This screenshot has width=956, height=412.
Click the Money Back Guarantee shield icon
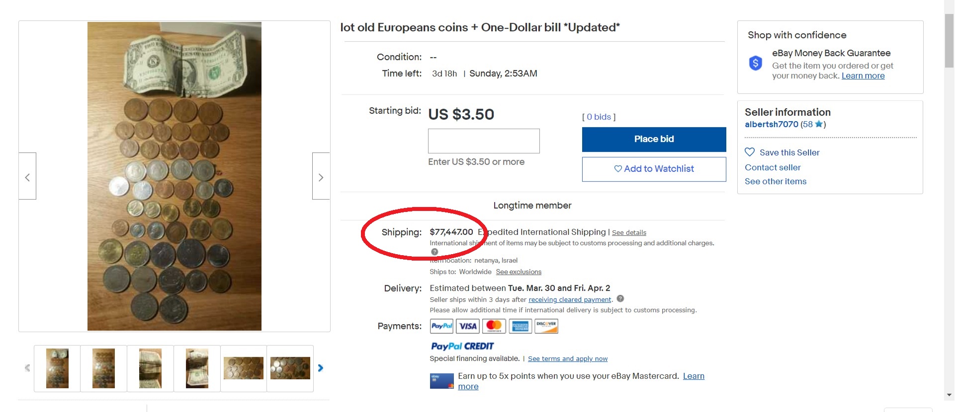(x=756, y=63)
